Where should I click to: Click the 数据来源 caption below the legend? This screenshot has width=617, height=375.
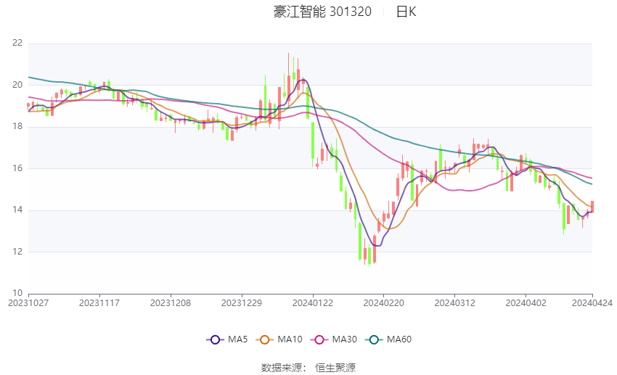click(x=281, y=368)
